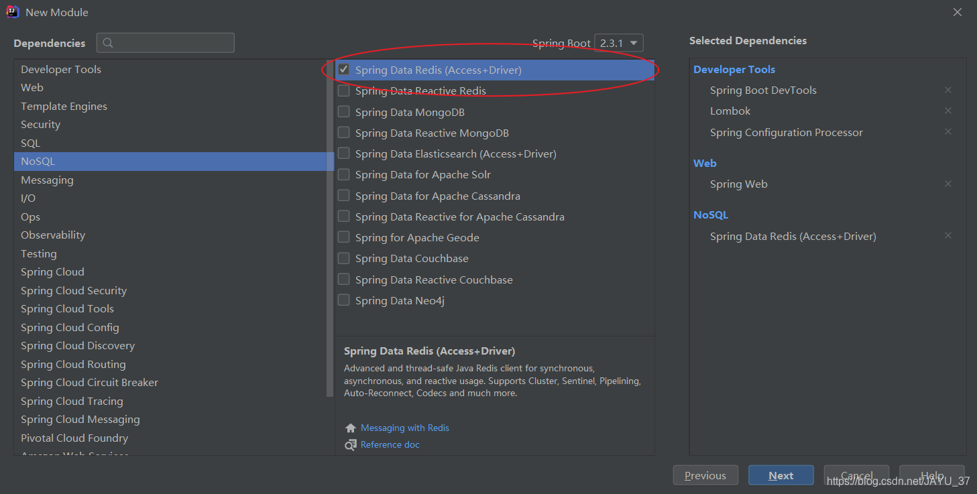The image size is (977, 494).
Task: Open Messaging with Redis guide link
Action: (x=405, y=428)
